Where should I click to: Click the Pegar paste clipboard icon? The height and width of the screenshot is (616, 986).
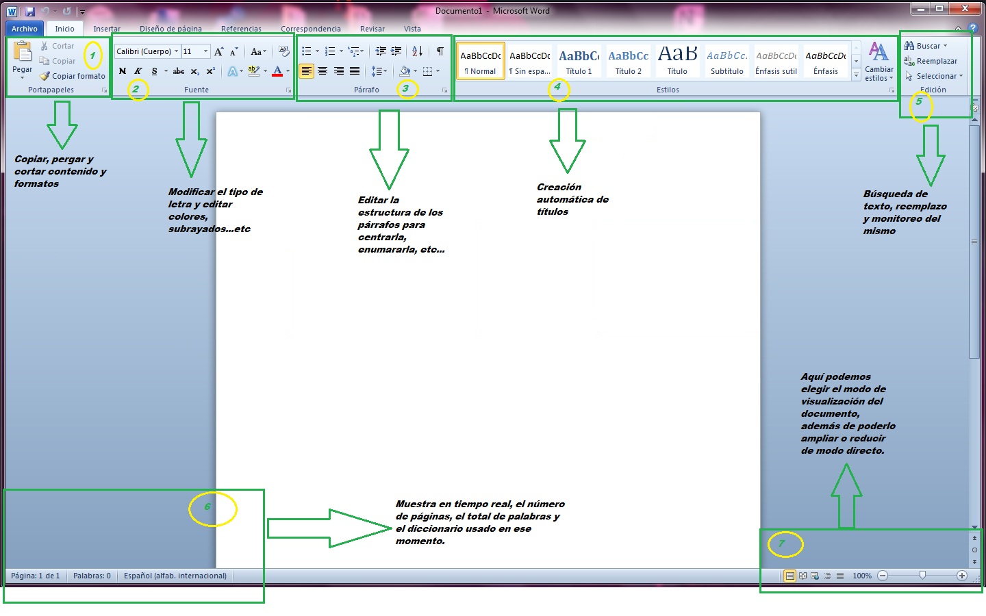pyautogui.click(x=23, y=52)
